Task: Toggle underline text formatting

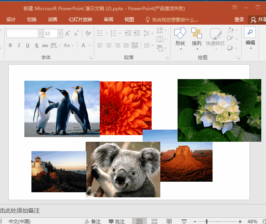Action: pyautogui.click(x=28, y=45)
